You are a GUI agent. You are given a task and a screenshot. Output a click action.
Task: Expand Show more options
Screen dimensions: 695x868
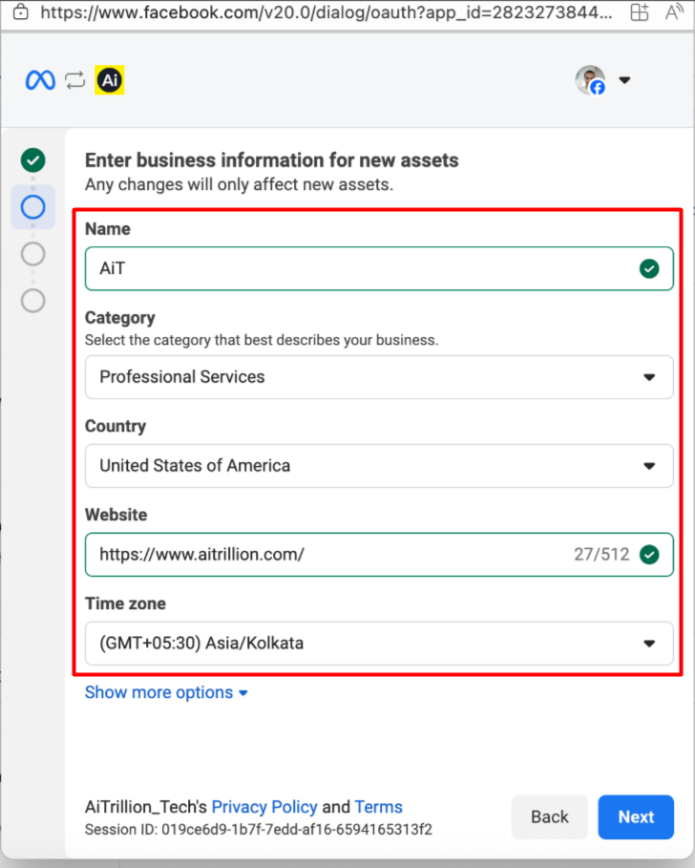click(x=166, y=692)
